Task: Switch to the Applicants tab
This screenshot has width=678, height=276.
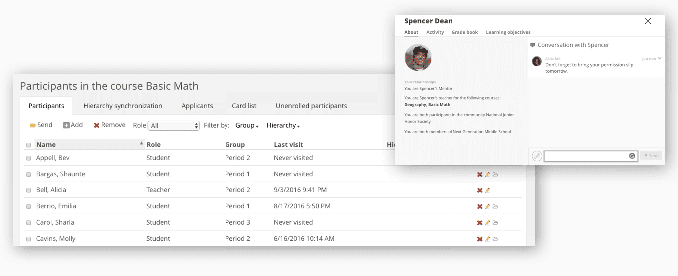Action: (x=197, y=106)
